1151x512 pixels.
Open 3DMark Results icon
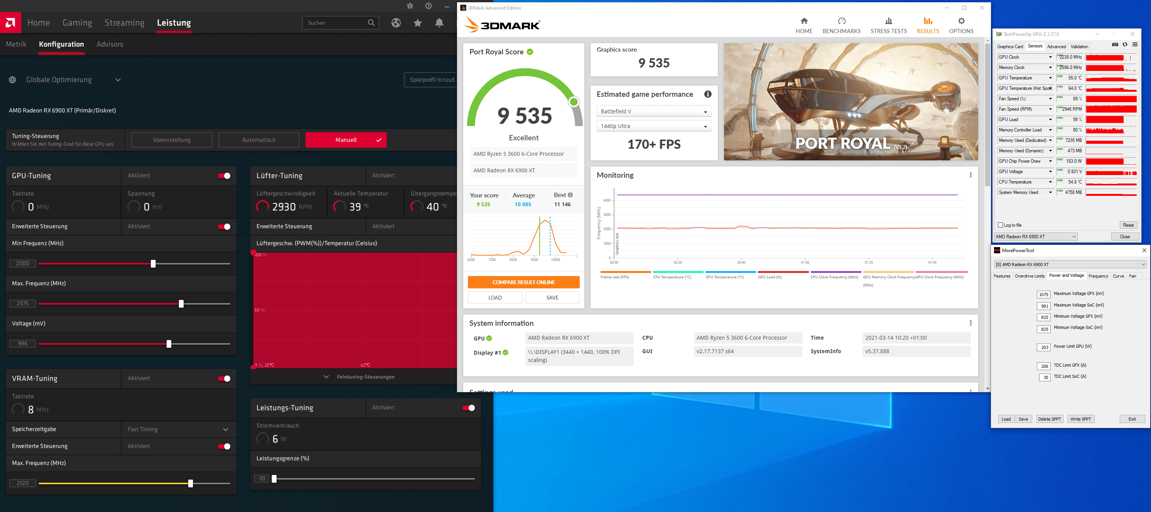coord(928,21)
